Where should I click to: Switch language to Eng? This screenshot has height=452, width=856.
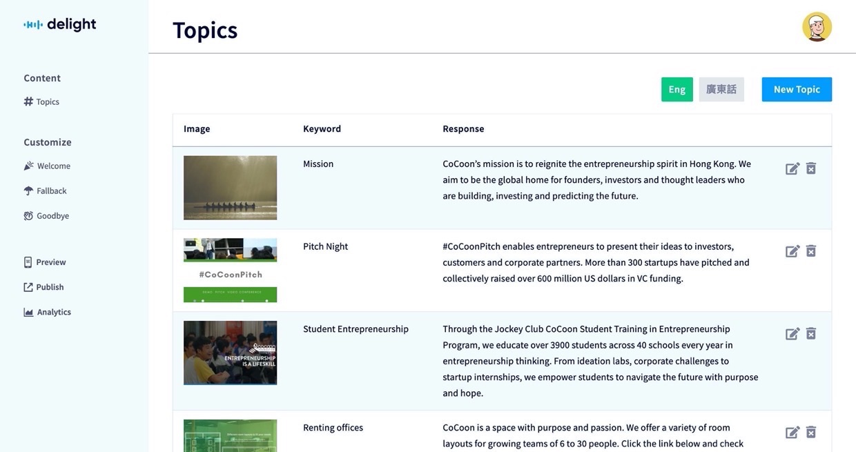point(677,90)
